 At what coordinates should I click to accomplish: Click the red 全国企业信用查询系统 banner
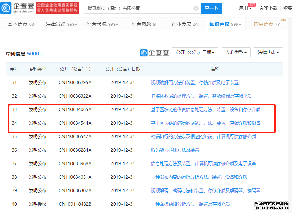point(57,8)
